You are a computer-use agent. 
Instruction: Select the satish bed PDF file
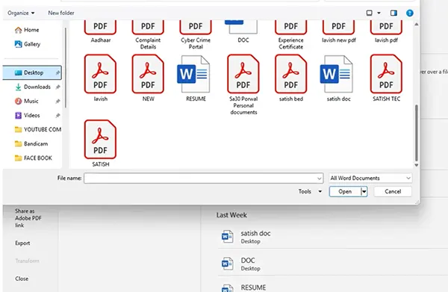click(x=291, y=78)
